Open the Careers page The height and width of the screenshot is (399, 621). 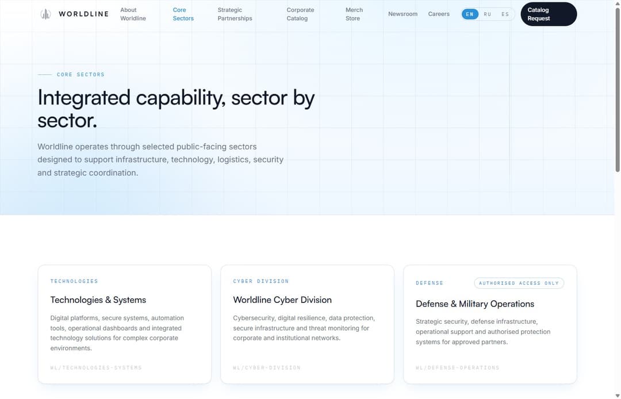[x=439, y=14]
